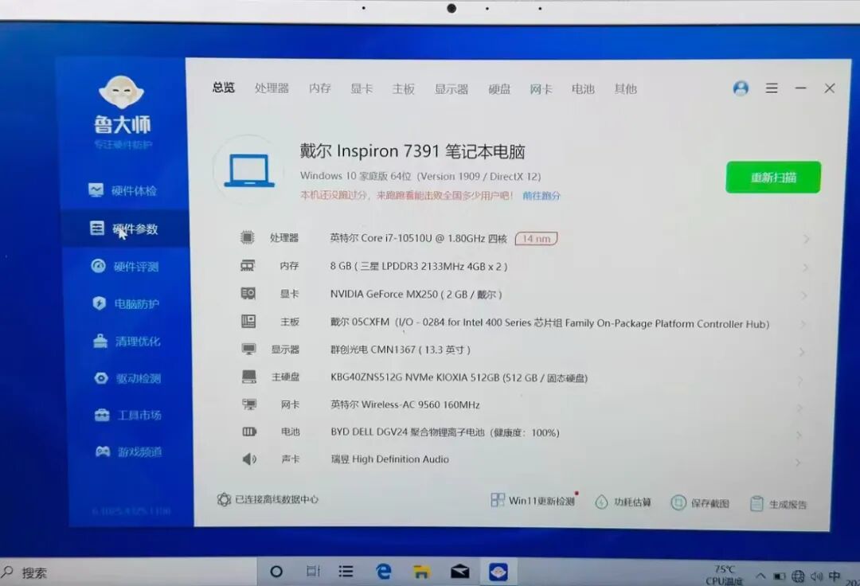
Task: Open 工具市场 toolbox section
Action: [128, 416]
